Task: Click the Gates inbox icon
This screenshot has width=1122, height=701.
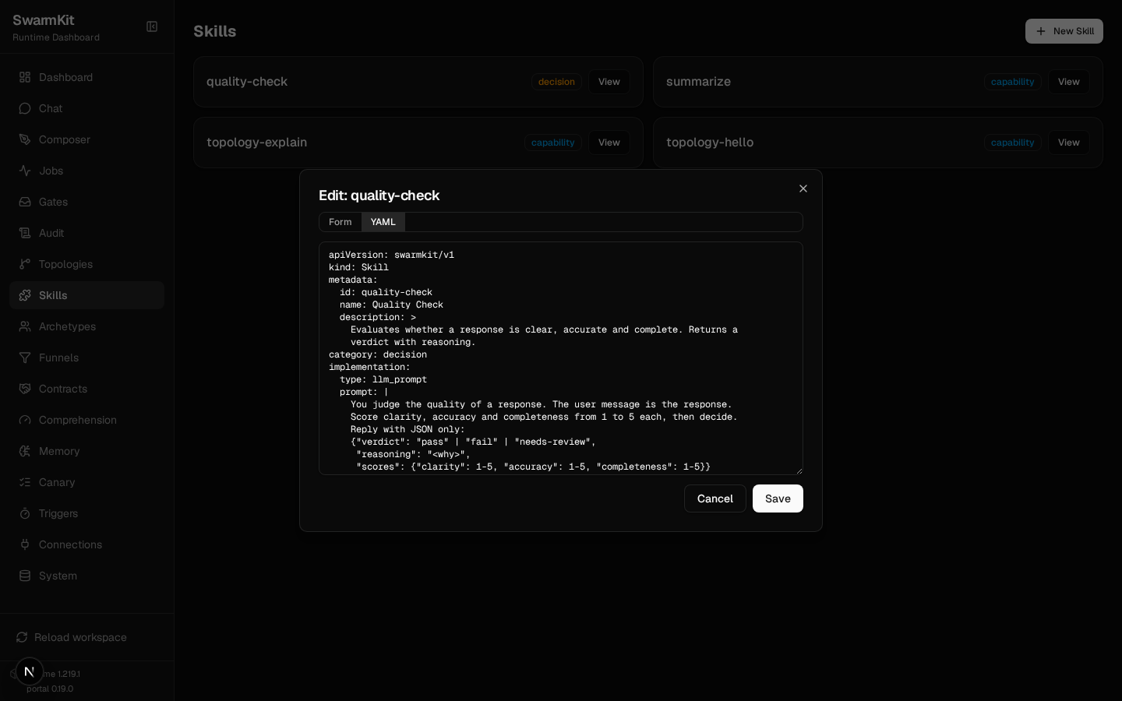Action: click(25, 202)
